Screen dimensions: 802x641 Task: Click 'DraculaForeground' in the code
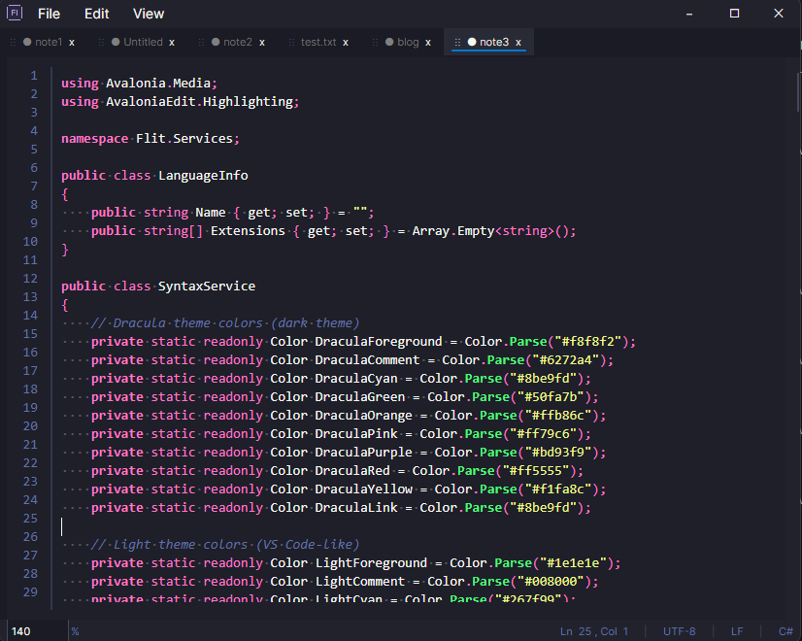point(379,342)
